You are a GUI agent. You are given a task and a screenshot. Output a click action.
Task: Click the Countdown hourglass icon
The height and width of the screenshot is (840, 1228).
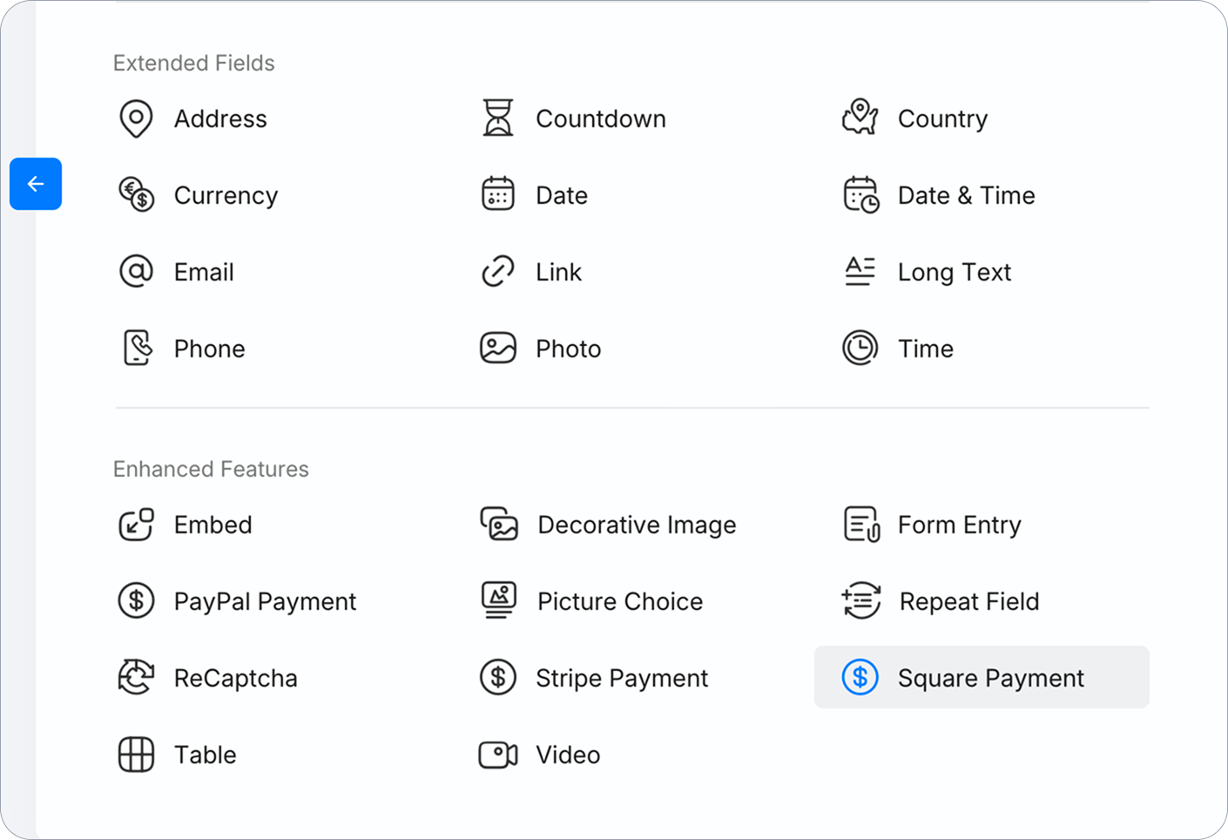pyautogui.click(x=498, y=118)
